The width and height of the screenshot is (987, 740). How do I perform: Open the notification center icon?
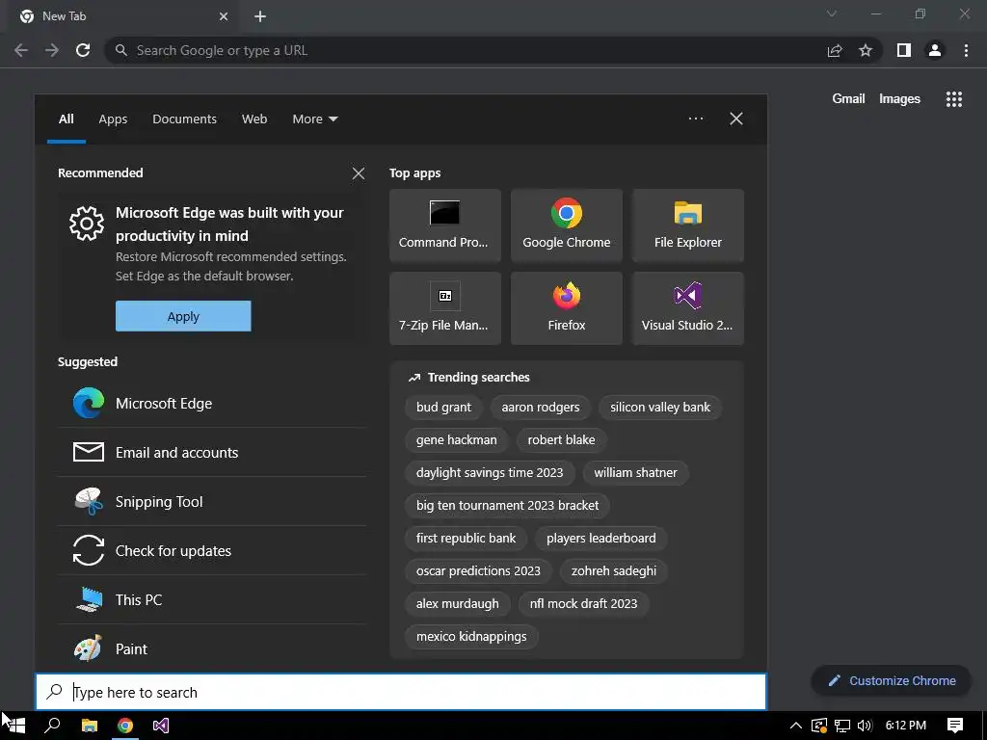tap(955, 726)
